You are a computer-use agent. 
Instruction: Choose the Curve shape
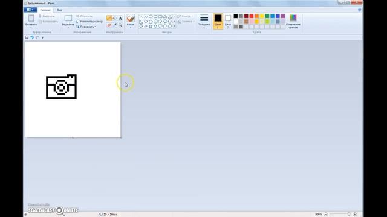click(x=146, y=17)
